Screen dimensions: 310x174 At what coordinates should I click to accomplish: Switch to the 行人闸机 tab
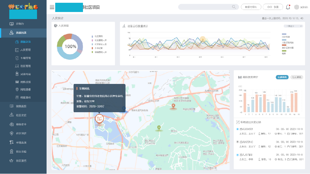pyautogui.click(x=297, y=77)
